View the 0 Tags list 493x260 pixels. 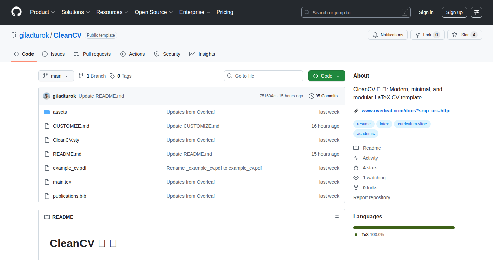click(x=121, y=76)
